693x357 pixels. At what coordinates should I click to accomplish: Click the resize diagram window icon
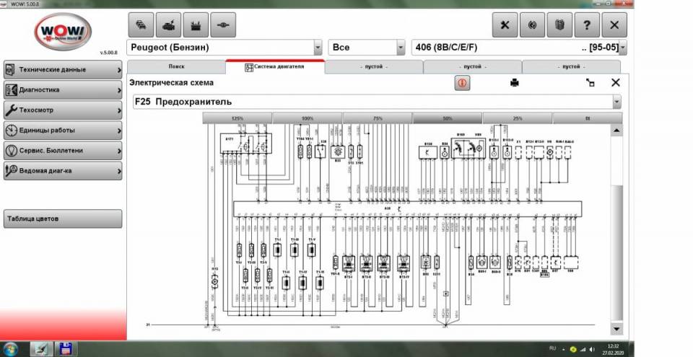pos(590,83)
